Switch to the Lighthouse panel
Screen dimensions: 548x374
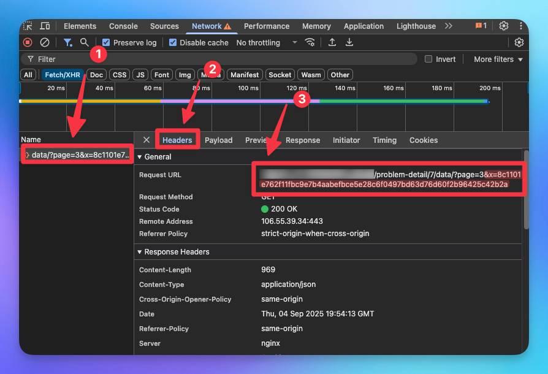(416, 26)
